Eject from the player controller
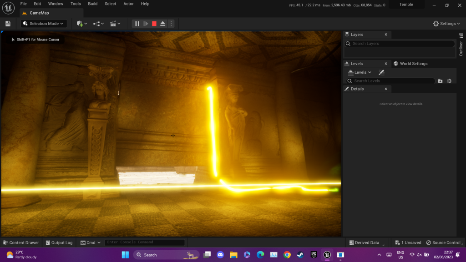The height and width of the screenshot is (262, 466). [x=162, y=24]
